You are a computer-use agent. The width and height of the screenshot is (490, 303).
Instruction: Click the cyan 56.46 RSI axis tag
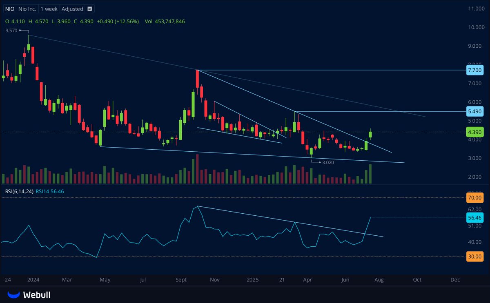pyautogui.click(x=475, y=217)
